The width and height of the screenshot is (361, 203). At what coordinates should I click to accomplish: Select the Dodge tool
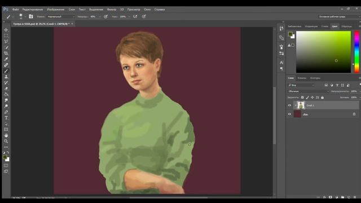(x=6, y=106)
